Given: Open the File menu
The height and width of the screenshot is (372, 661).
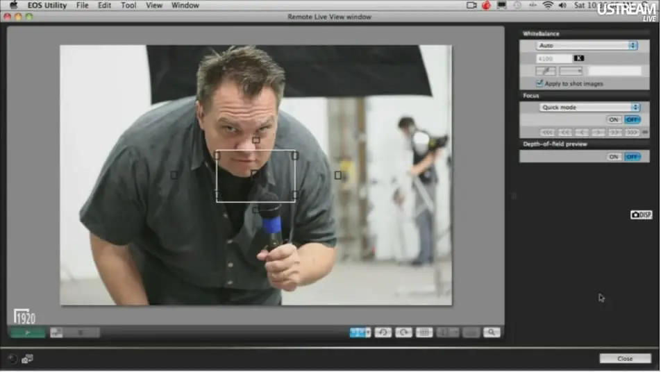Looking at the screenshot, I should [x=82, y=6].
